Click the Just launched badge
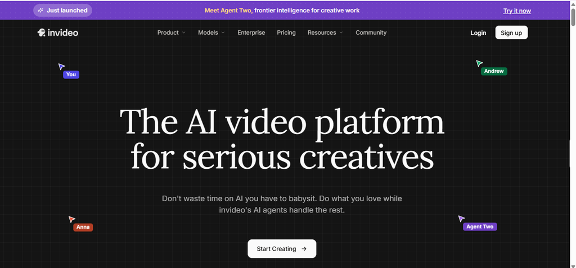The height and width of the screenshot is (268, 576). tap(63, 10)
